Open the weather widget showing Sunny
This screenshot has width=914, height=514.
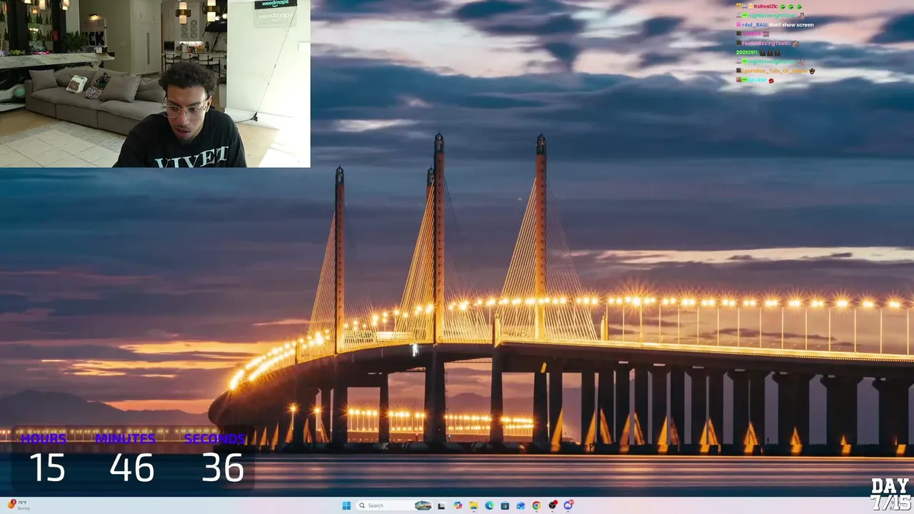(19, 505)
